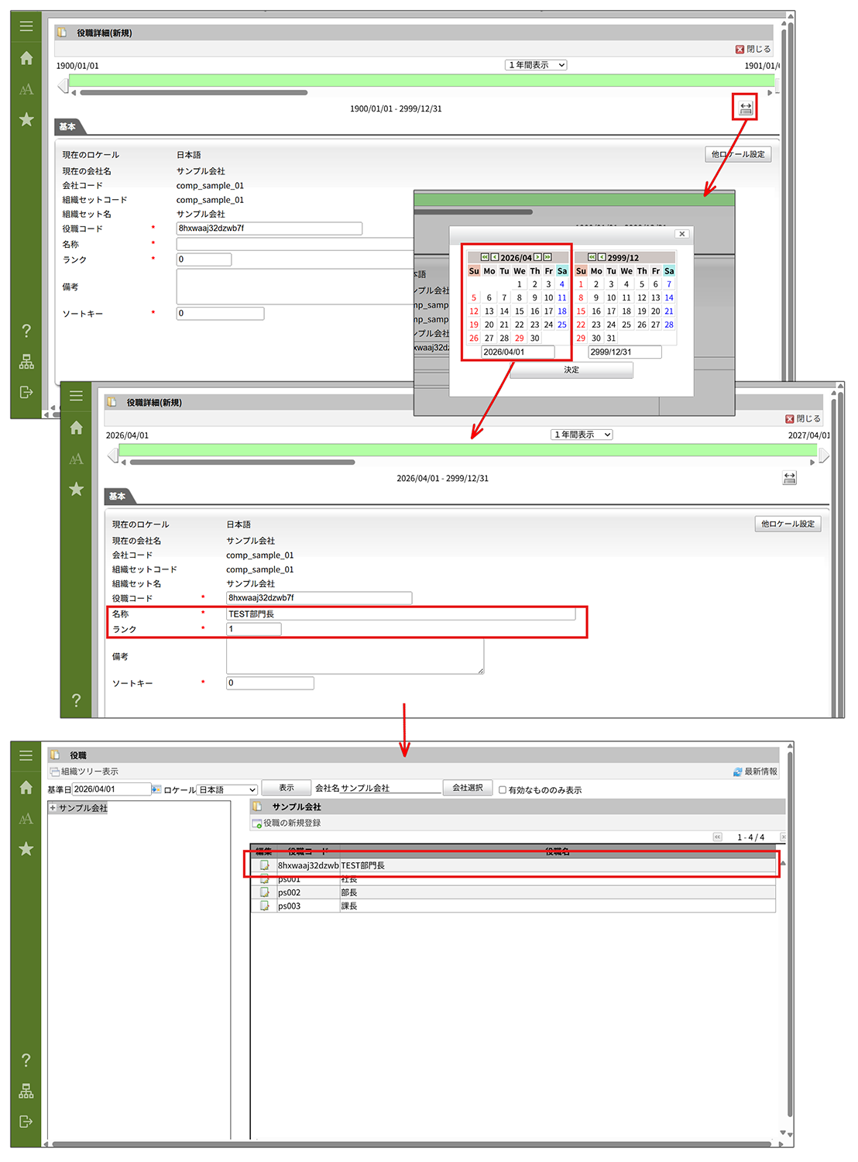Expand サンプル会社 tree node
The height and width of the screenshot is (1162, 858).
53,808
